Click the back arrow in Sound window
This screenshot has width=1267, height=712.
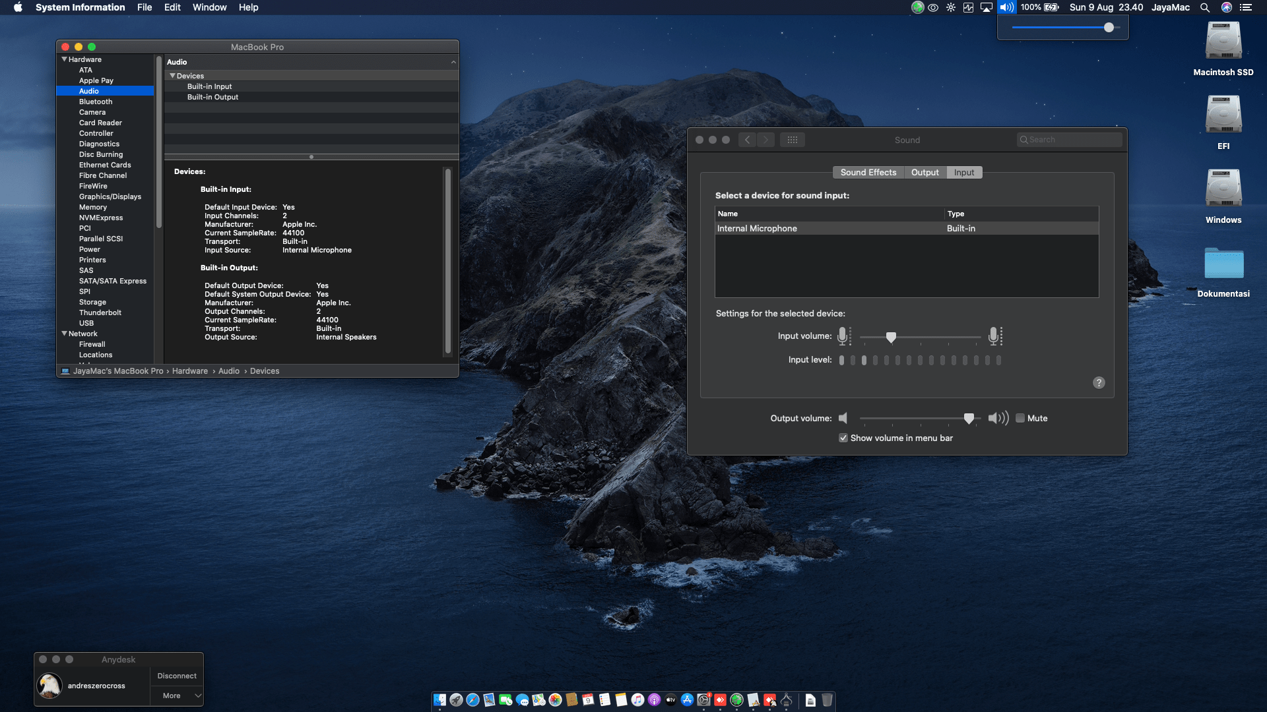pos(747,140)
